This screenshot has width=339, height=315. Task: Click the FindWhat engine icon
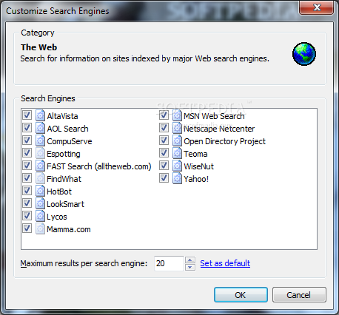click(40, 178)
